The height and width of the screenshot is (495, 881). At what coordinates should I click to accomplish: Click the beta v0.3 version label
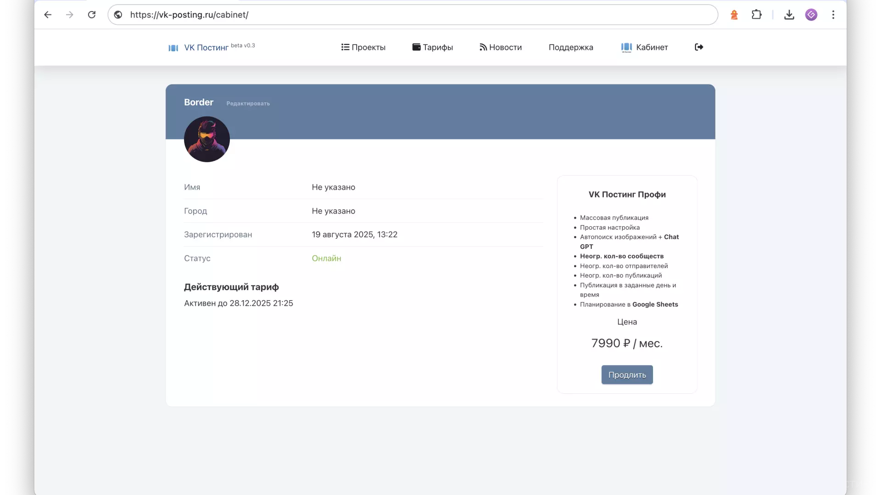[243, 45]
